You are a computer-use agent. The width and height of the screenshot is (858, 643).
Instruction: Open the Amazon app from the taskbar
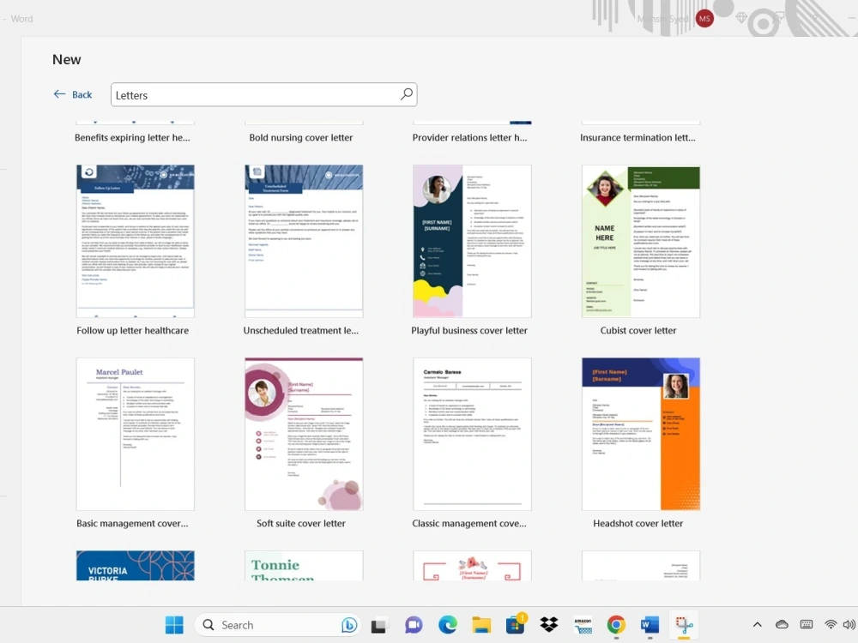point(582,624)
